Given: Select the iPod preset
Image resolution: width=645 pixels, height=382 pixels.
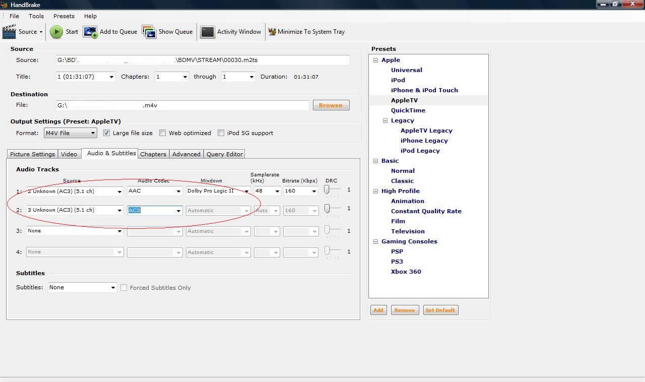Looking at the screenshot, I should click(x=398, y=80).
